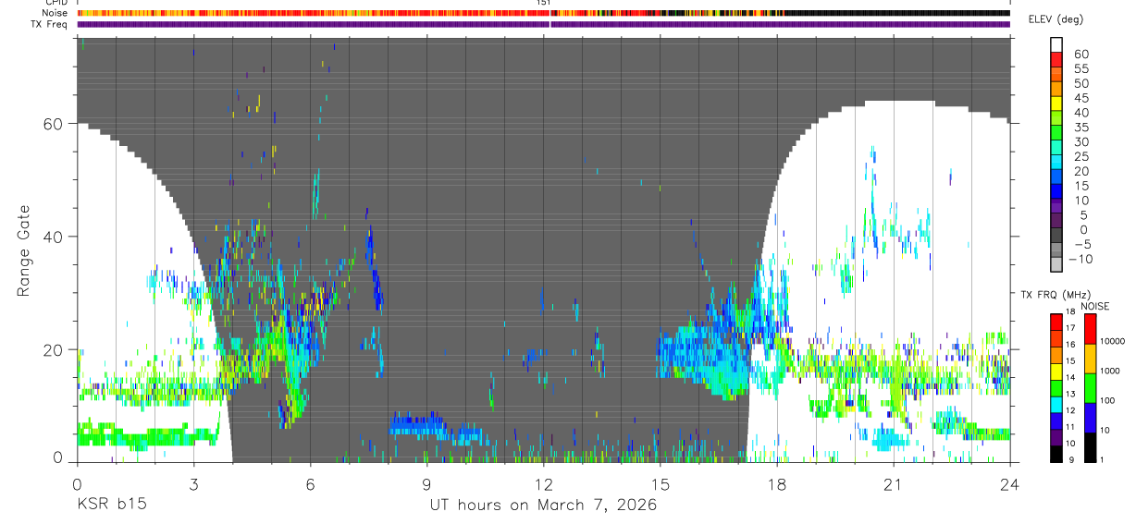This screenshot has height=524, width=1136.
Task: Click the 'TX Freq' row label at top
Action: click(x=49, y=24)
